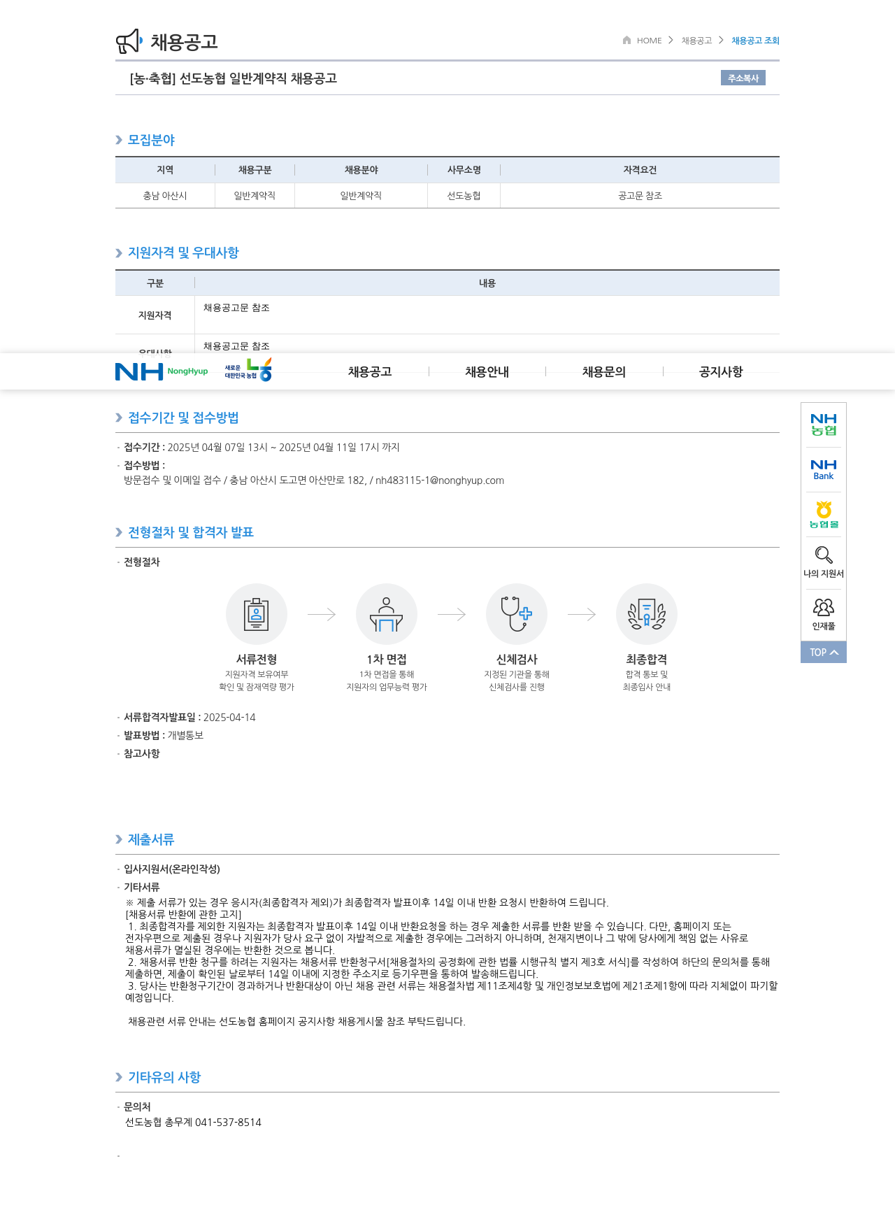Viewport: 895px width, 1210px height.
Task: Click the 자격요건 column header
Action: point(640,170)
